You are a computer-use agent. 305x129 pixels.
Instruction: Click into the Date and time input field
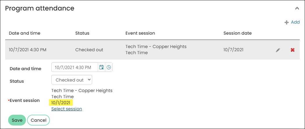75,68
